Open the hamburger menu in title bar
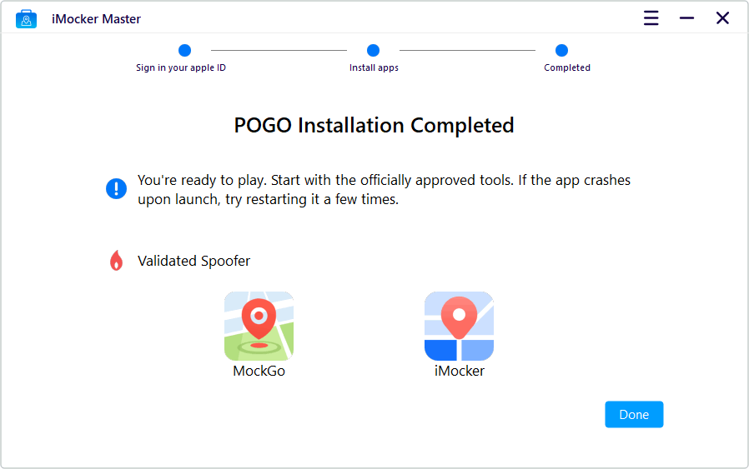Viewport: 749px width, 469px height. pos(651,18)
